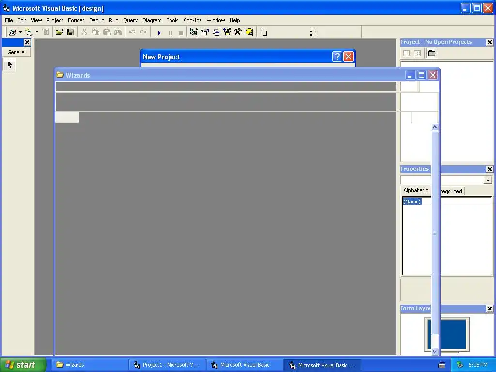Open the Tools menu
This screenshot has width=496, height=372.
pos(172,20)
